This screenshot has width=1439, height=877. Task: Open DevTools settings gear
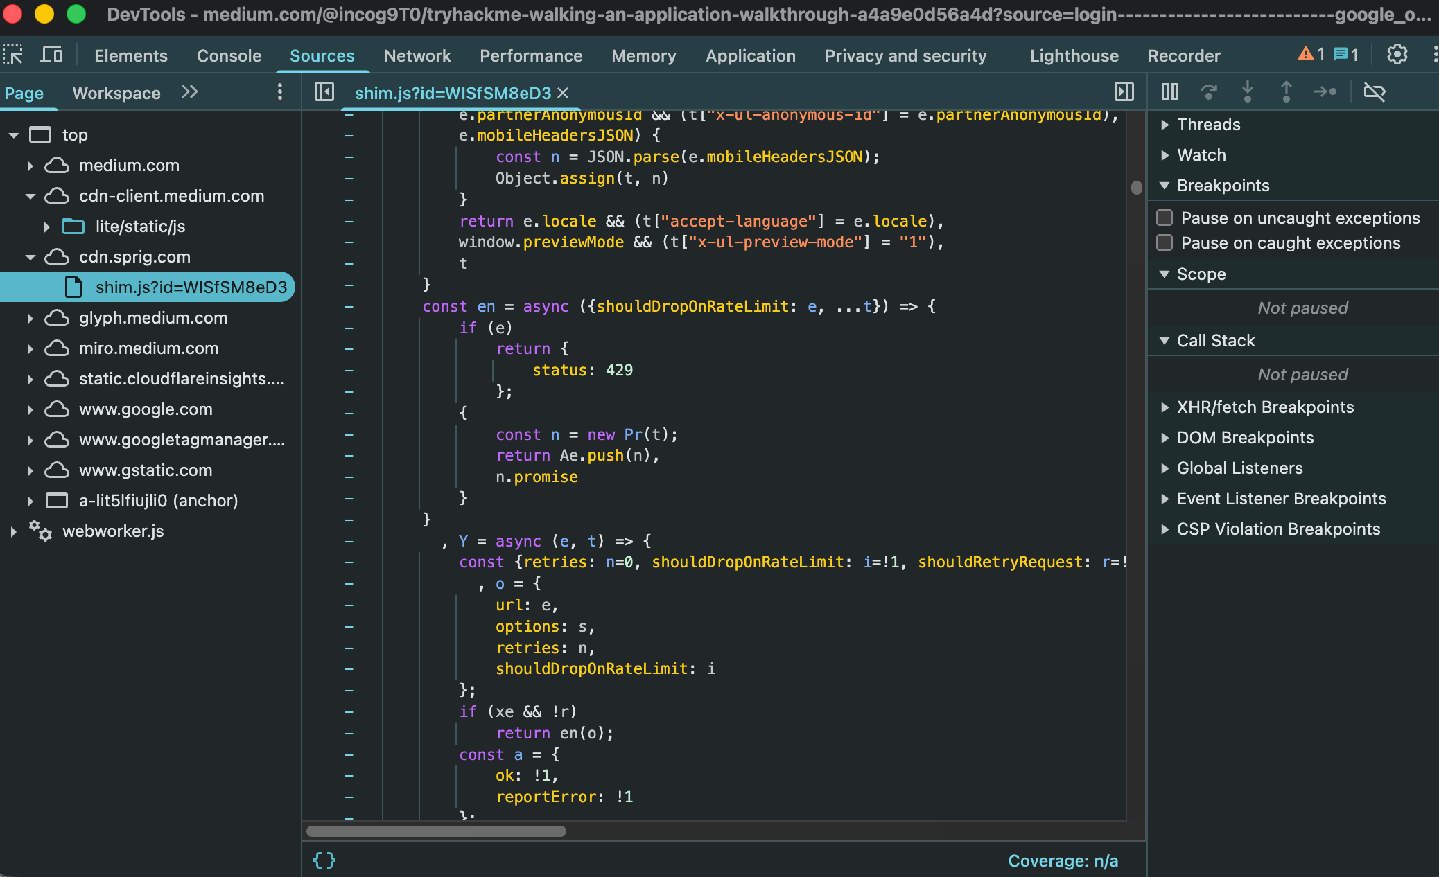1397,55
